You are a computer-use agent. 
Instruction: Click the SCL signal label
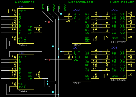click(x=54, y=8)
